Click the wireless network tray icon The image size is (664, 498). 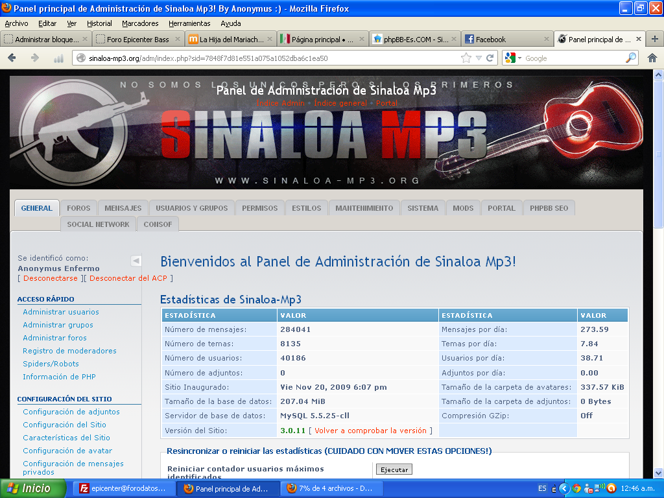click(x=597, y=488)
